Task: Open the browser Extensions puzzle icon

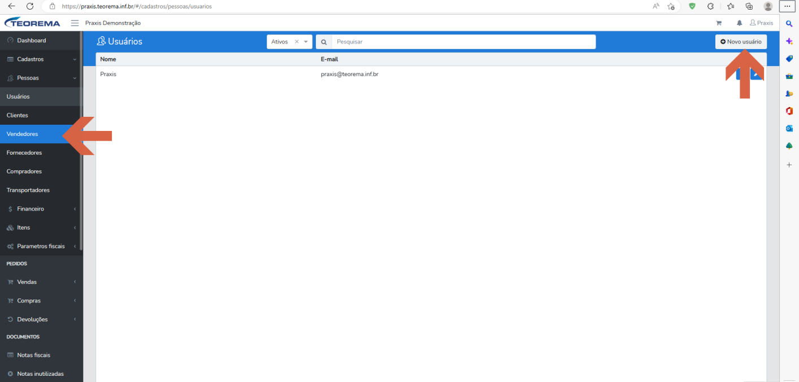Action: pyautogui.click(x=711, y=6)
